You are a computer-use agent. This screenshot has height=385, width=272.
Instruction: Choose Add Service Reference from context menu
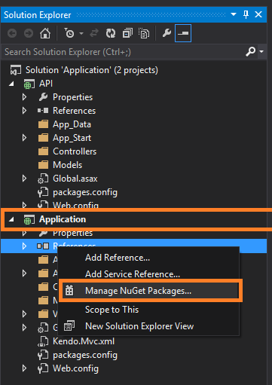(133, 274)
